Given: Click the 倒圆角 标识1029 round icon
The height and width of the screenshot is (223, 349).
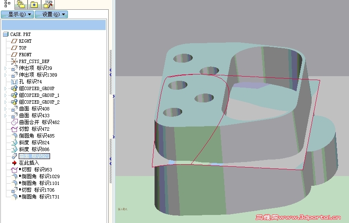Looking at the screenshot, I should (x=14, y=176).
